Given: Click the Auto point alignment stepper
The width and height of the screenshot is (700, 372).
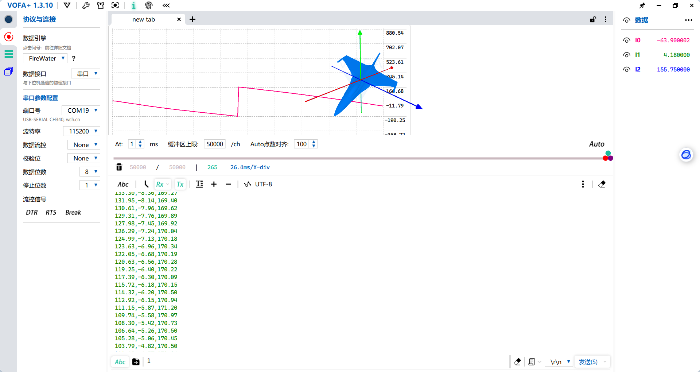Looking at the screenshot, I should [x=314, y=144].
